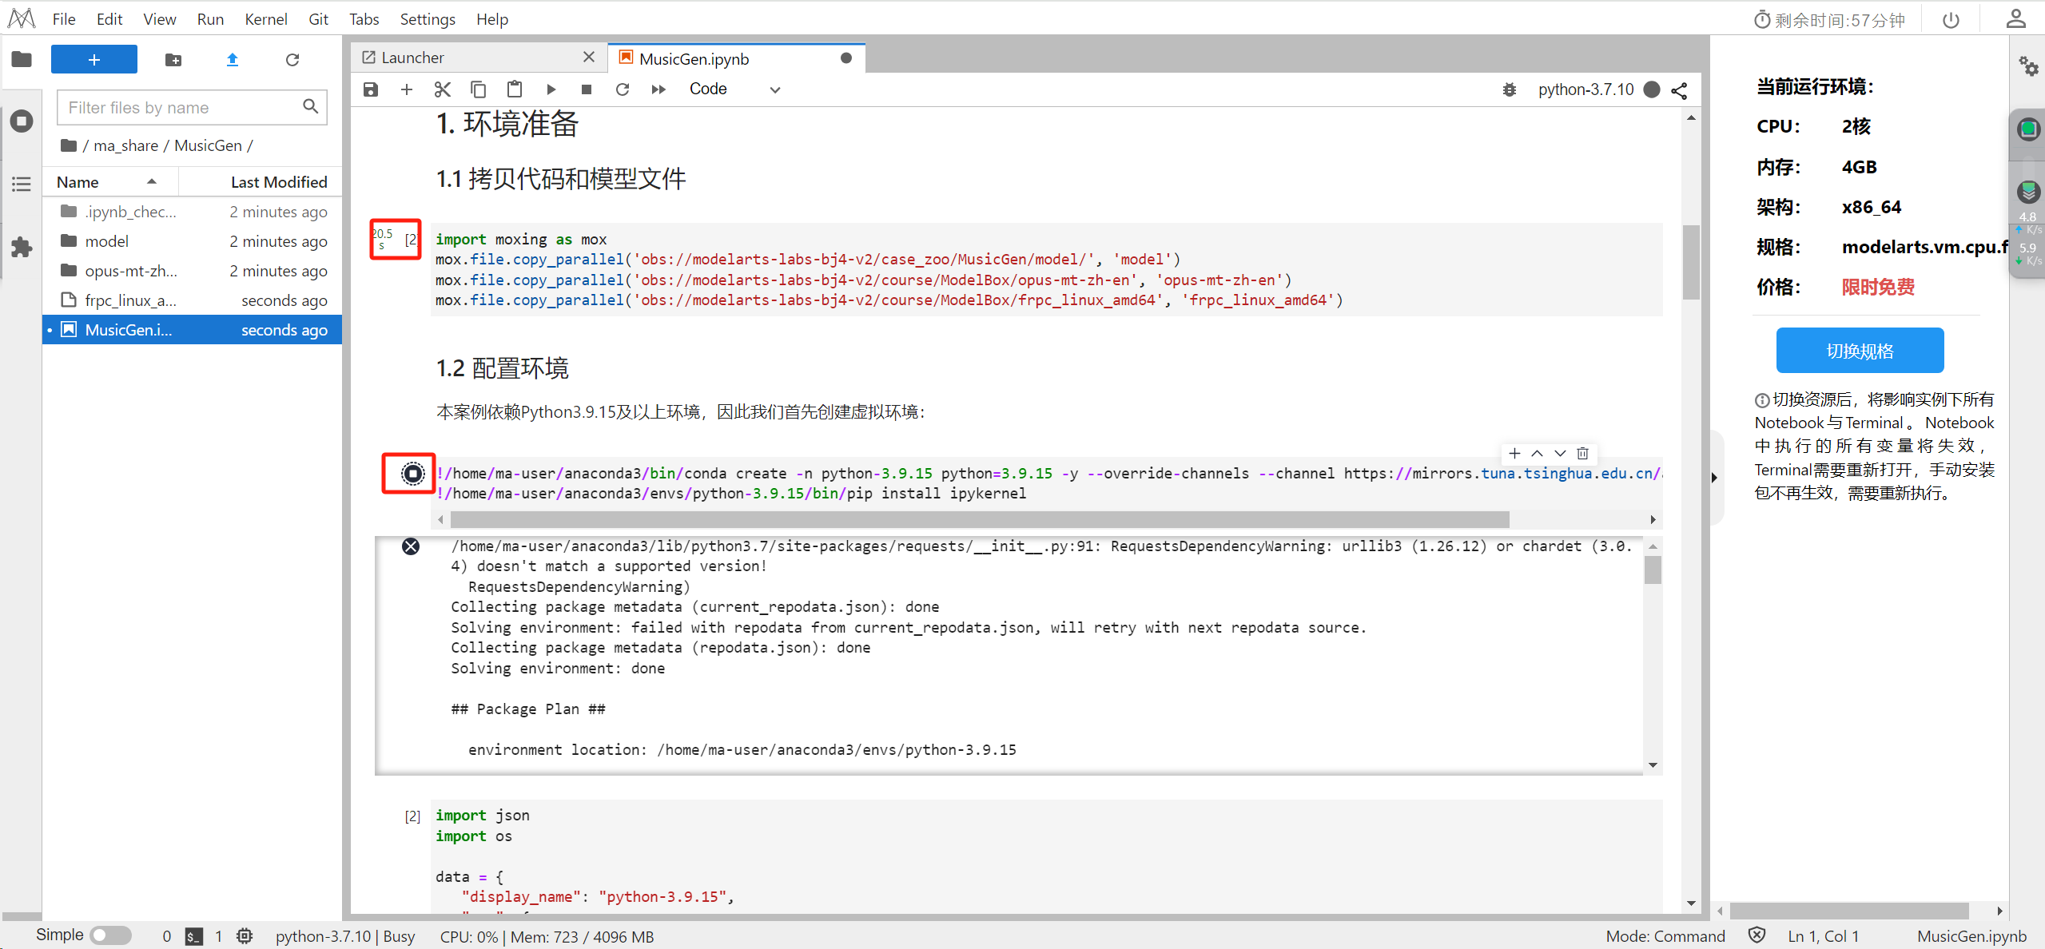
Task: Clear the cell output with the X icon
Action: coord(411,546)
